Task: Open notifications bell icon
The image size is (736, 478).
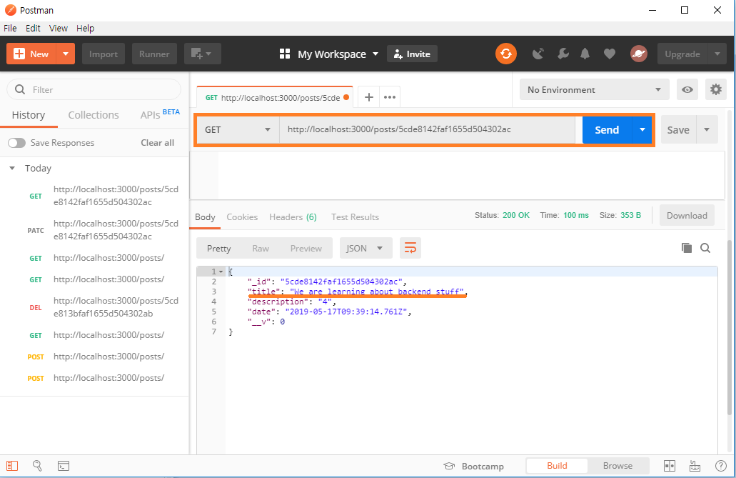Action: tap(585, 54)
